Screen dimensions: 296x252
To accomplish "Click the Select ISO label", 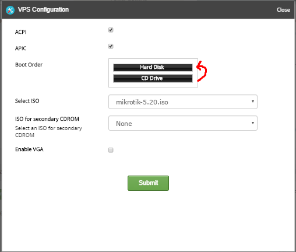I will click(27, 101).
